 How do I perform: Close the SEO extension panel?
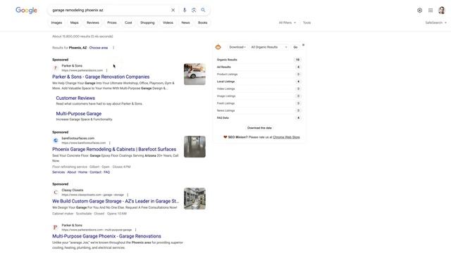point(303,45)
